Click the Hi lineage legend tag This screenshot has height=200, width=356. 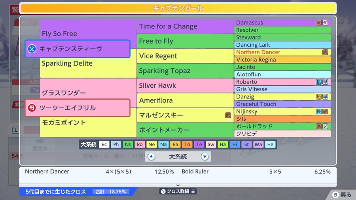(x=235, y=144)
